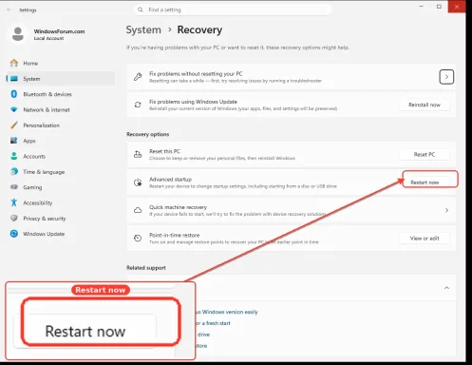The width and height of the screenshot is (472, 365).
Task: Click the Point-in-time restore row title
Action: pyautogui.click(x=174, y=235)
